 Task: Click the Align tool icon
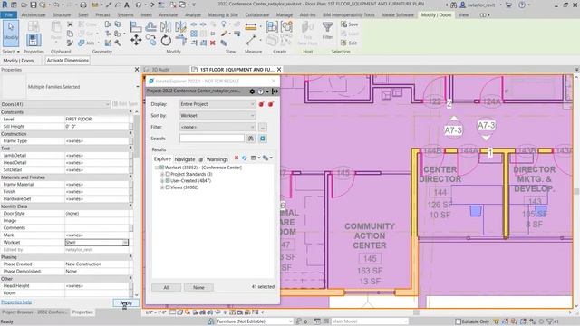click(x=136, y=26)
